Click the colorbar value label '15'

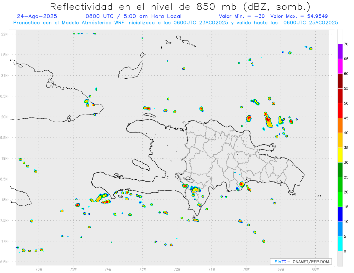[x=346, y=207]
